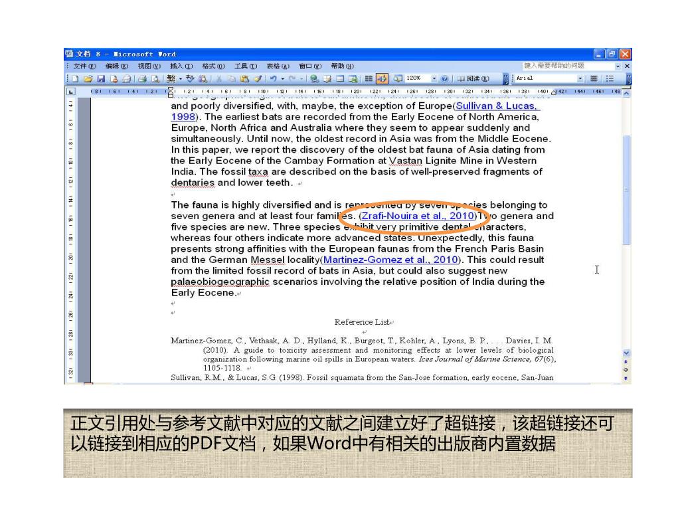Click the ruler tab-type selector box
The width and height of the screenshot is (680, 510).
click(x=70, y=92)
